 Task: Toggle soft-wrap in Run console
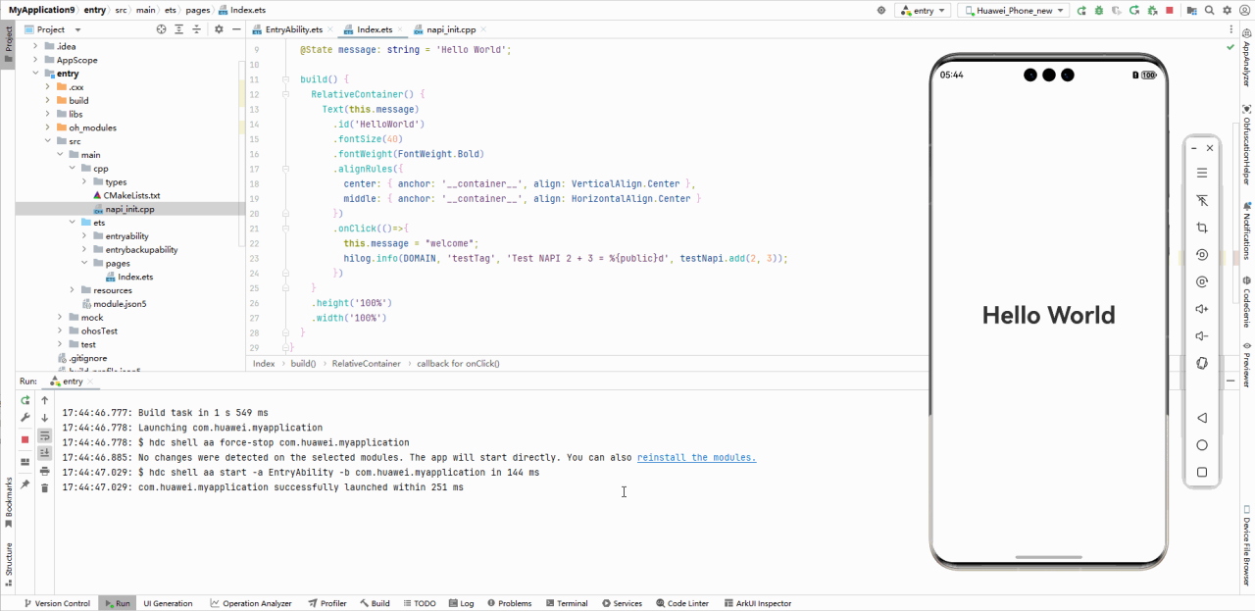click(44, 435)
